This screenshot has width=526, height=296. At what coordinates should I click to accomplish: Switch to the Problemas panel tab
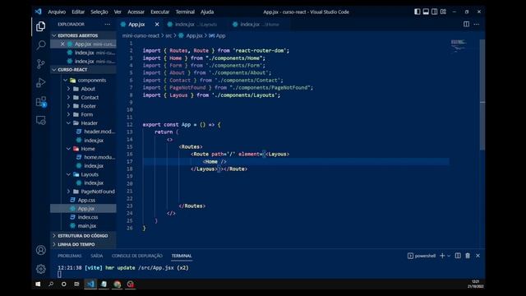[69, 256]
